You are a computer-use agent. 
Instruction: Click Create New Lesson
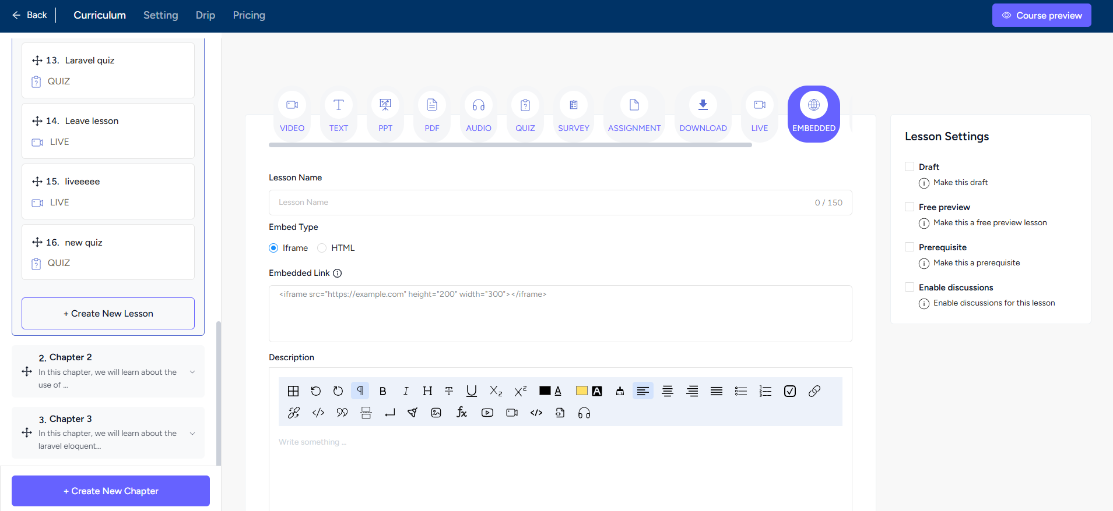[108, 313]
